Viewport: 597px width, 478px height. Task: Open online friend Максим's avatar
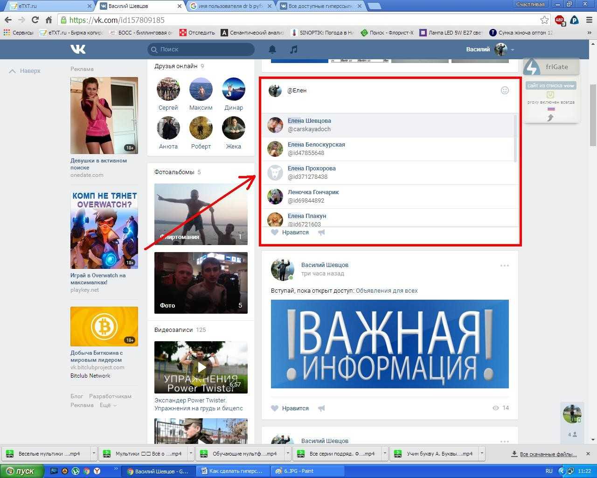201,89
